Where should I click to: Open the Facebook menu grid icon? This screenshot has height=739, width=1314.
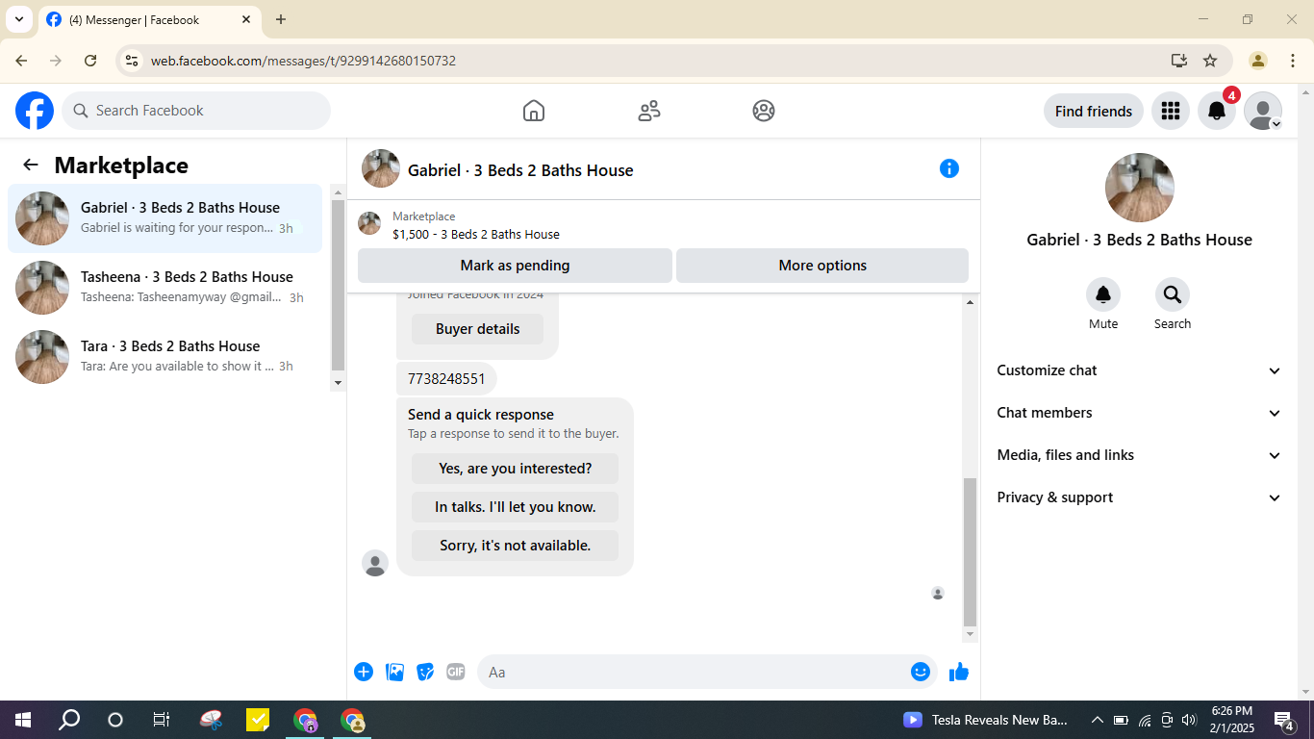pos(1171,111)
